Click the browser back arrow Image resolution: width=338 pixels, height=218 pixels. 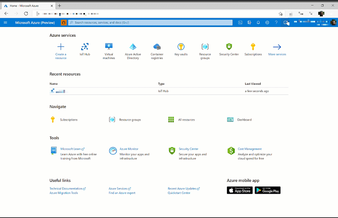point(6,13)
